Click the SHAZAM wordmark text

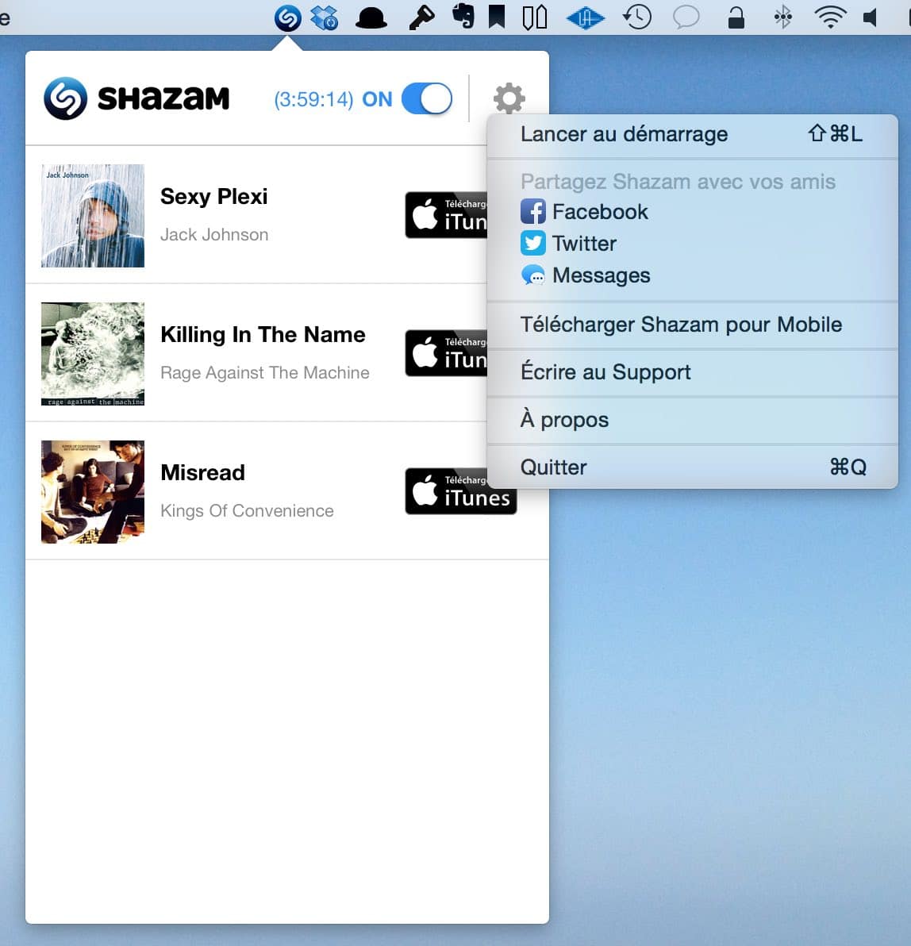coord(163,98)
